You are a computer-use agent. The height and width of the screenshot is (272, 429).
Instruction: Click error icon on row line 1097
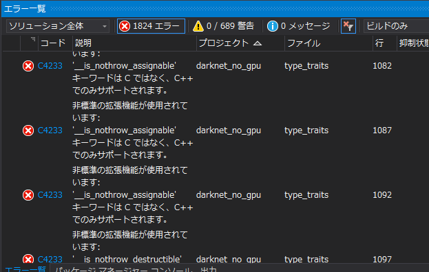28,259
